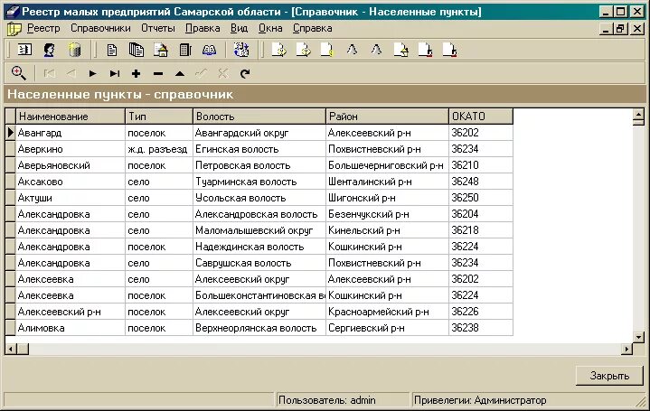Screen dimensions: 650x411
Task: Click the stacked documents toolbar icon
Action: pyautogui.click(x=136, y=50)
